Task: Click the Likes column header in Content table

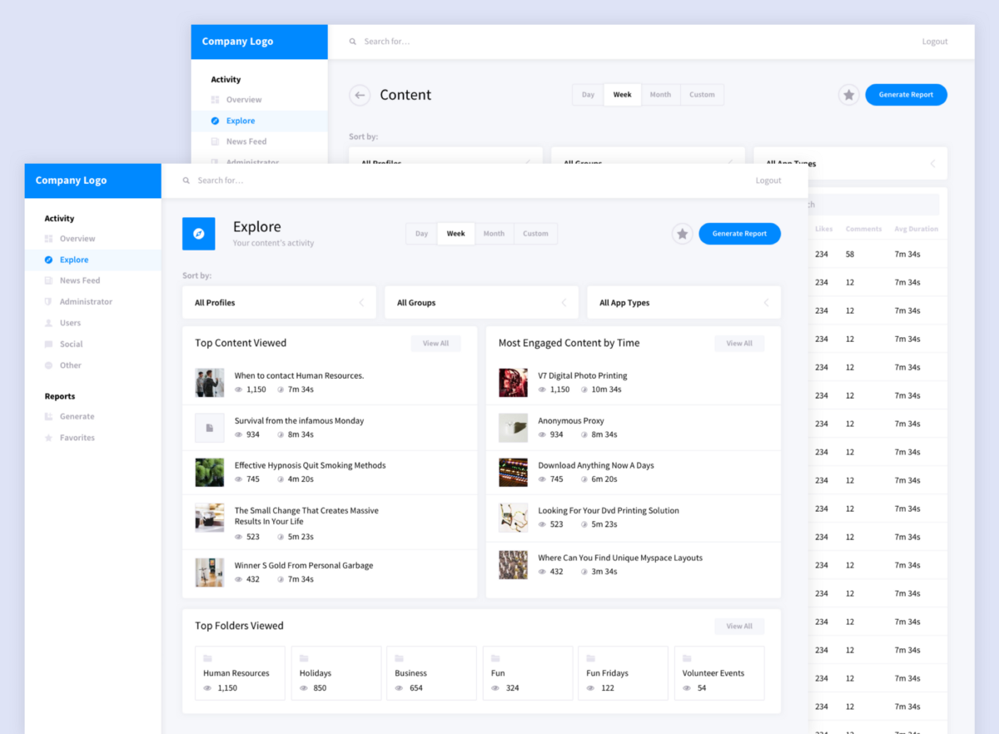Action: point(824,229)
